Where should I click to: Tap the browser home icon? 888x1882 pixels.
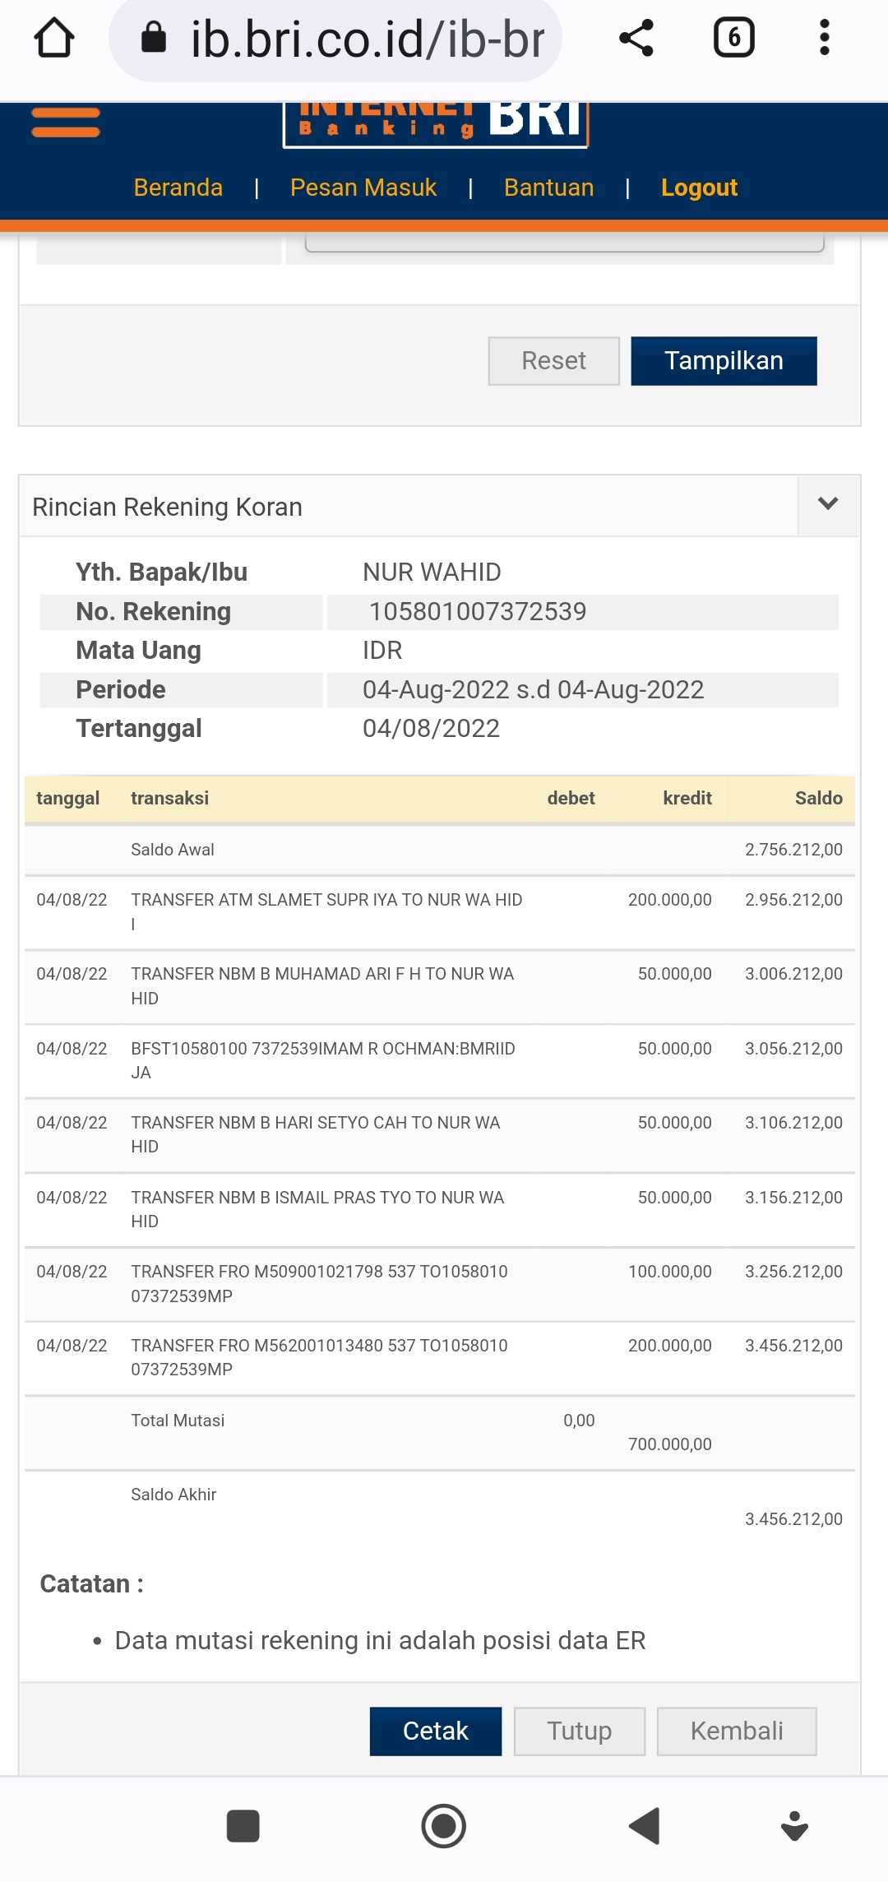click(54, 38)
